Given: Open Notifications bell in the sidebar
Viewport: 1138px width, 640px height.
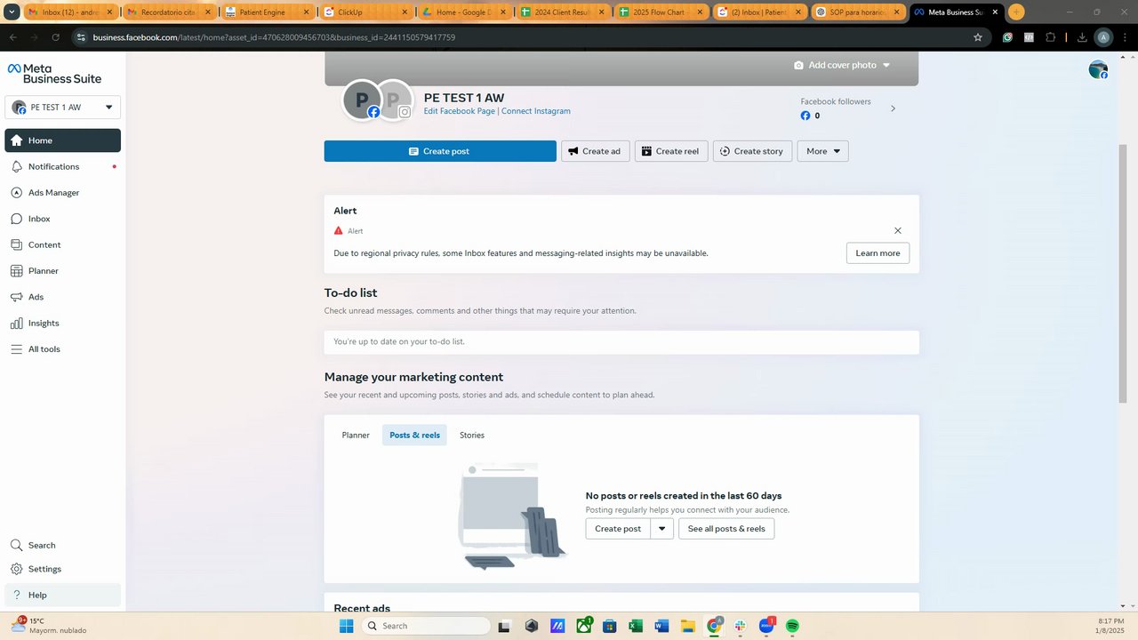Looking at the screenshot, I should (62, 166).
